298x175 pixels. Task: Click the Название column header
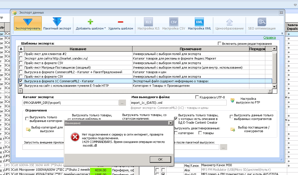click(78, 49)
